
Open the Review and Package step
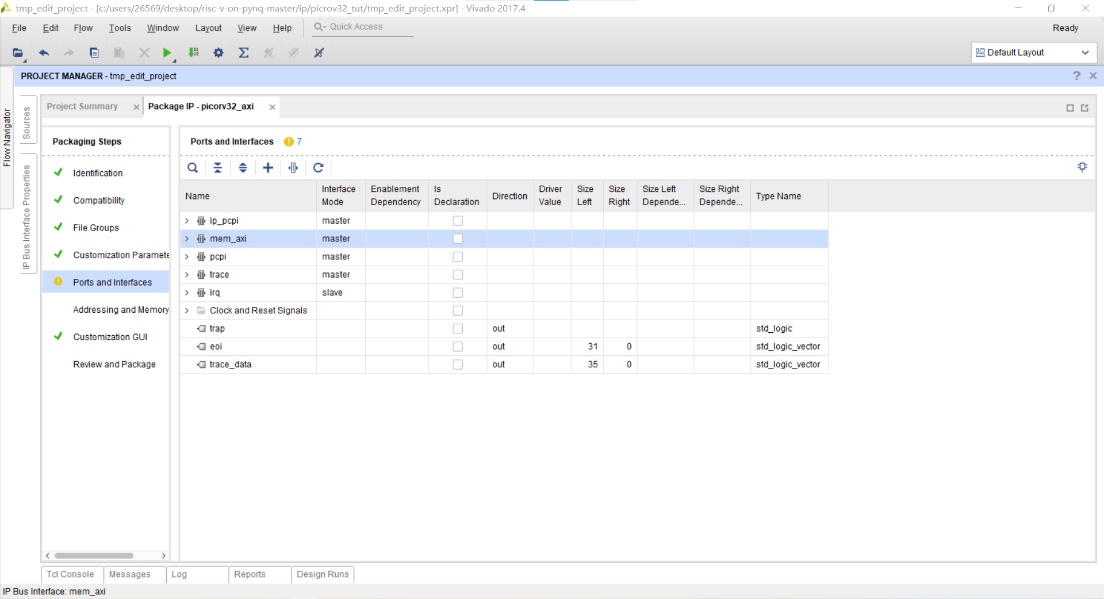point(114,364)
